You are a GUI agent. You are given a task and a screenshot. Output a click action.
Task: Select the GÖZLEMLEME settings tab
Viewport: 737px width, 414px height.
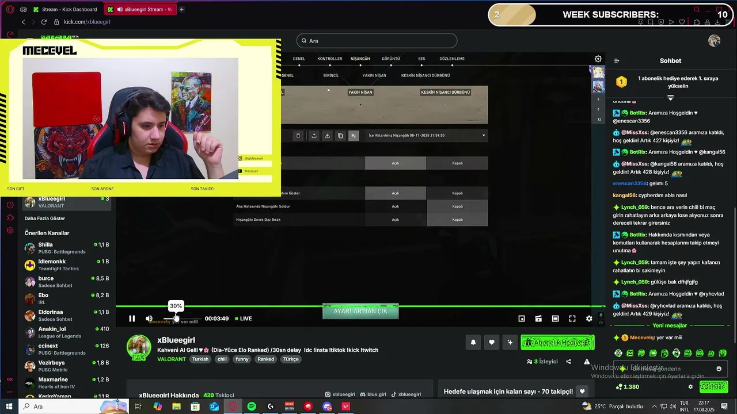click(x=452, y=59)
